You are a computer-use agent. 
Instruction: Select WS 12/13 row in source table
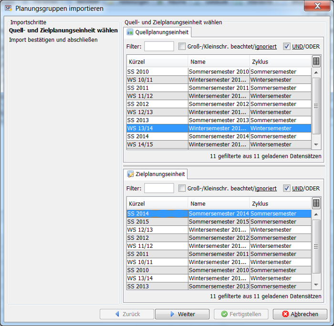[219, 112]
